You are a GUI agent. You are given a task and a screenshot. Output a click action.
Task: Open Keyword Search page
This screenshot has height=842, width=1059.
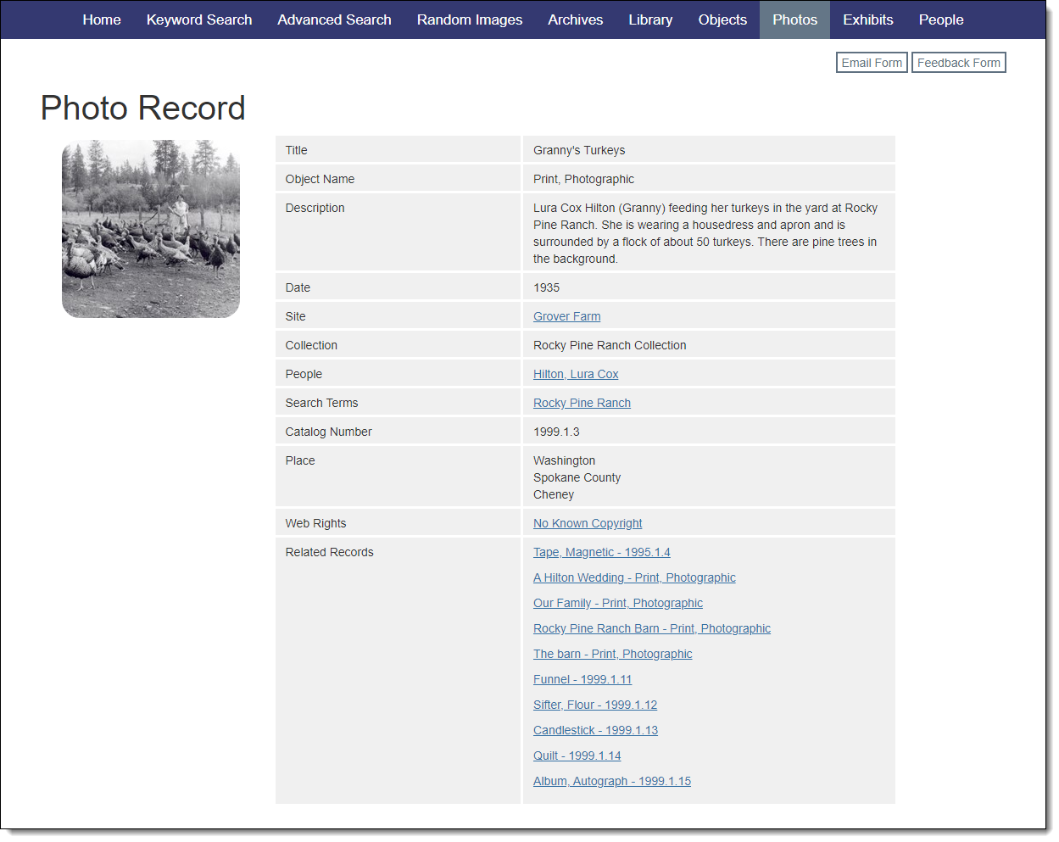(x=199, y=20)
